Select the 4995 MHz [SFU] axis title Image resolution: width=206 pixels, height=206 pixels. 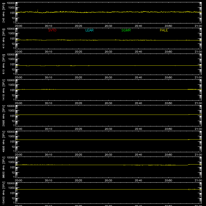click(4, 141)
